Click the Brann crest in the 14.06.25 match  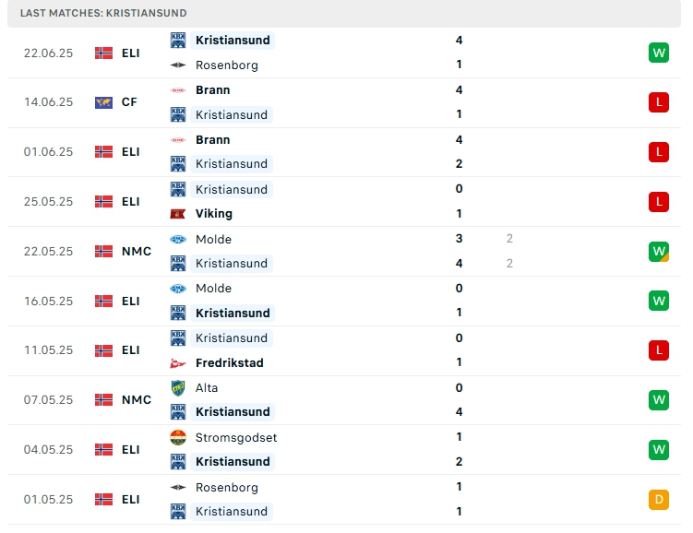(178, 90)
